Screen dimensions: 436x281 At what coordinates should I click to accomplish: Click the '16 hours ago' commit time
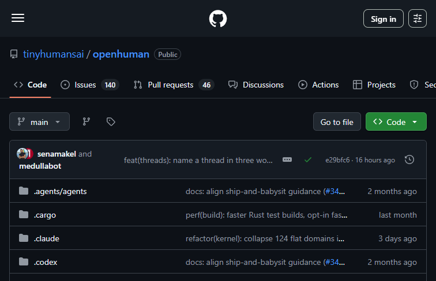[375, 160]
